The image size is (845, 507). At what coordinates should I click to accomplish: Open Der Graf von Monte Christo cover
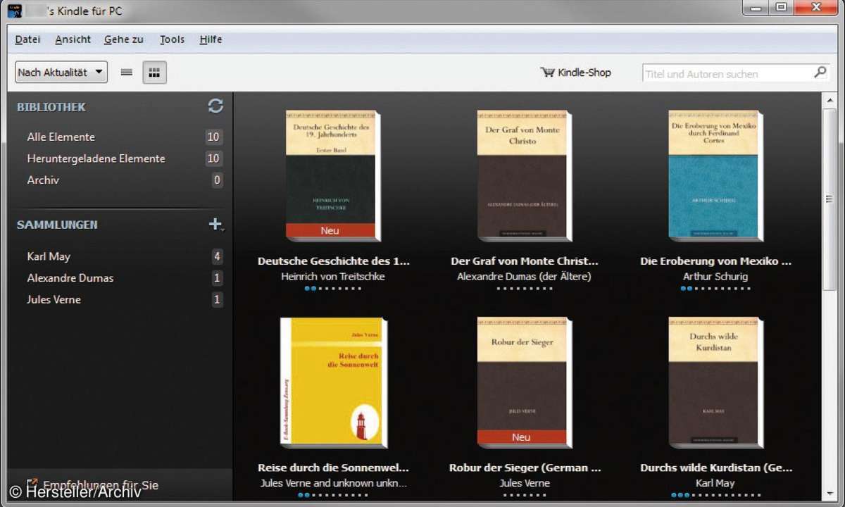tap(524, 175)
